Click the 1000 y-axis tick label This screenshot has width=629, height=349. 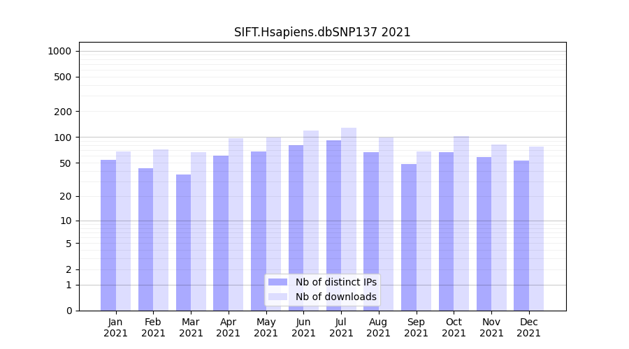tap(59, 51)
